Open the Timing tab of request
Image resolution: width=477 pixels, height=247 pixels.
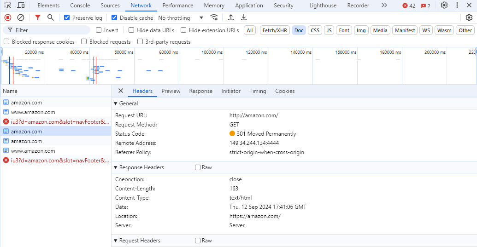click(x=258, y=91)
